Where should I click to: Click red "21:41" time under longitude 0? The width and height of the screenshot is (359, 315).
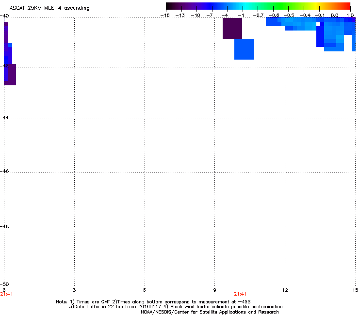tap(6, 294)
